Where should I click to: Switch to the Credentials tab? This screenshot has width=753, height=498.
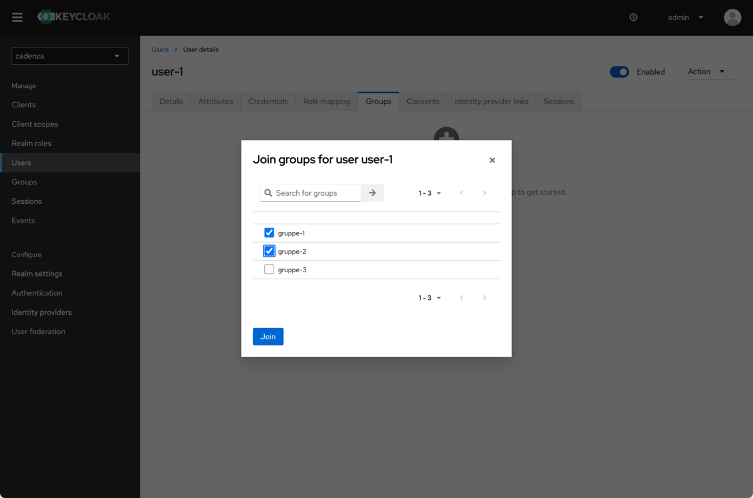point(268,100)
